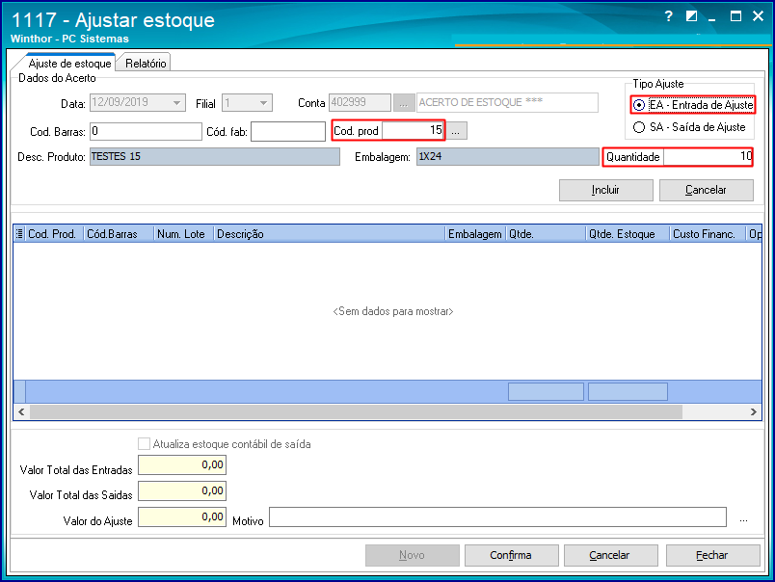Click Conta code field 402999
This screenshot has height=582, width=775.
[360, 103]
